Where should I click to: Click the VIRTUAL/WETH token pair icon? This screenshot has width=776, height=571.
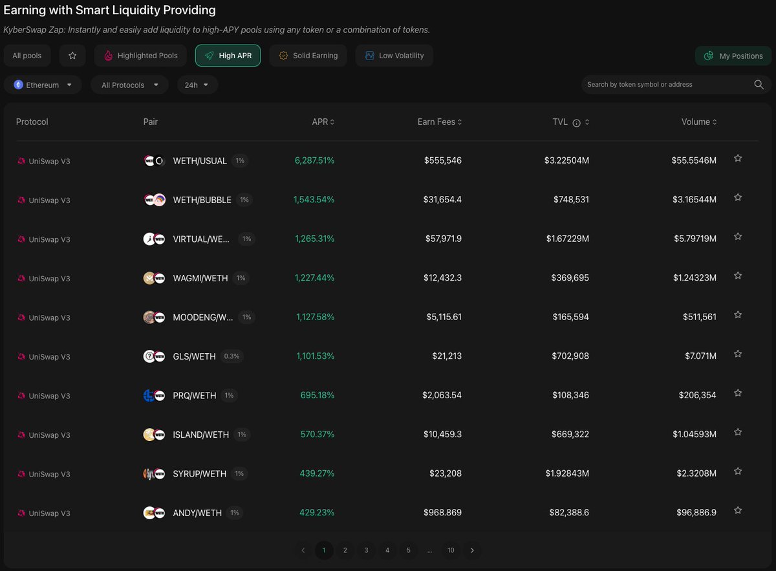click(x=155, y=239)
